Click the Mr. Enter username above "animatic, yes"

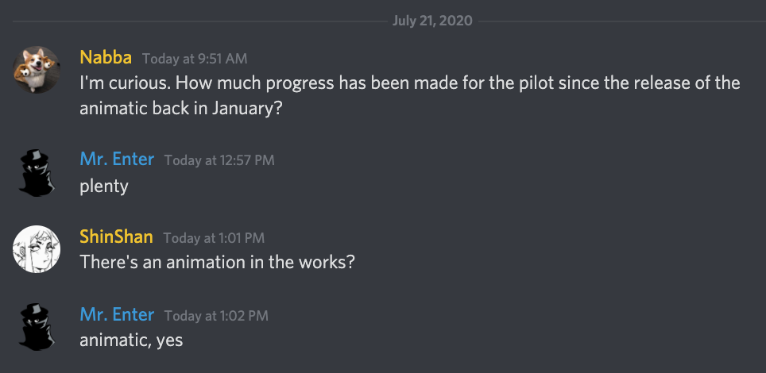(117, 314)
